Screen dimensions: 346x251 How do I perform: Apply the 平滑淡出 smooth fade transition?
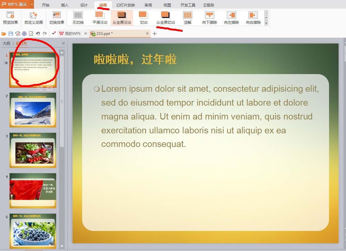100,18
